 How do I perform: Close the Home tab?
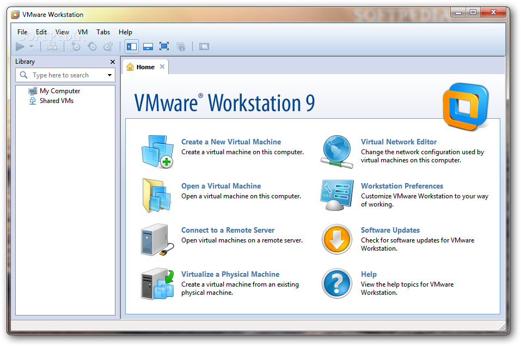click(x=162, y=66)
